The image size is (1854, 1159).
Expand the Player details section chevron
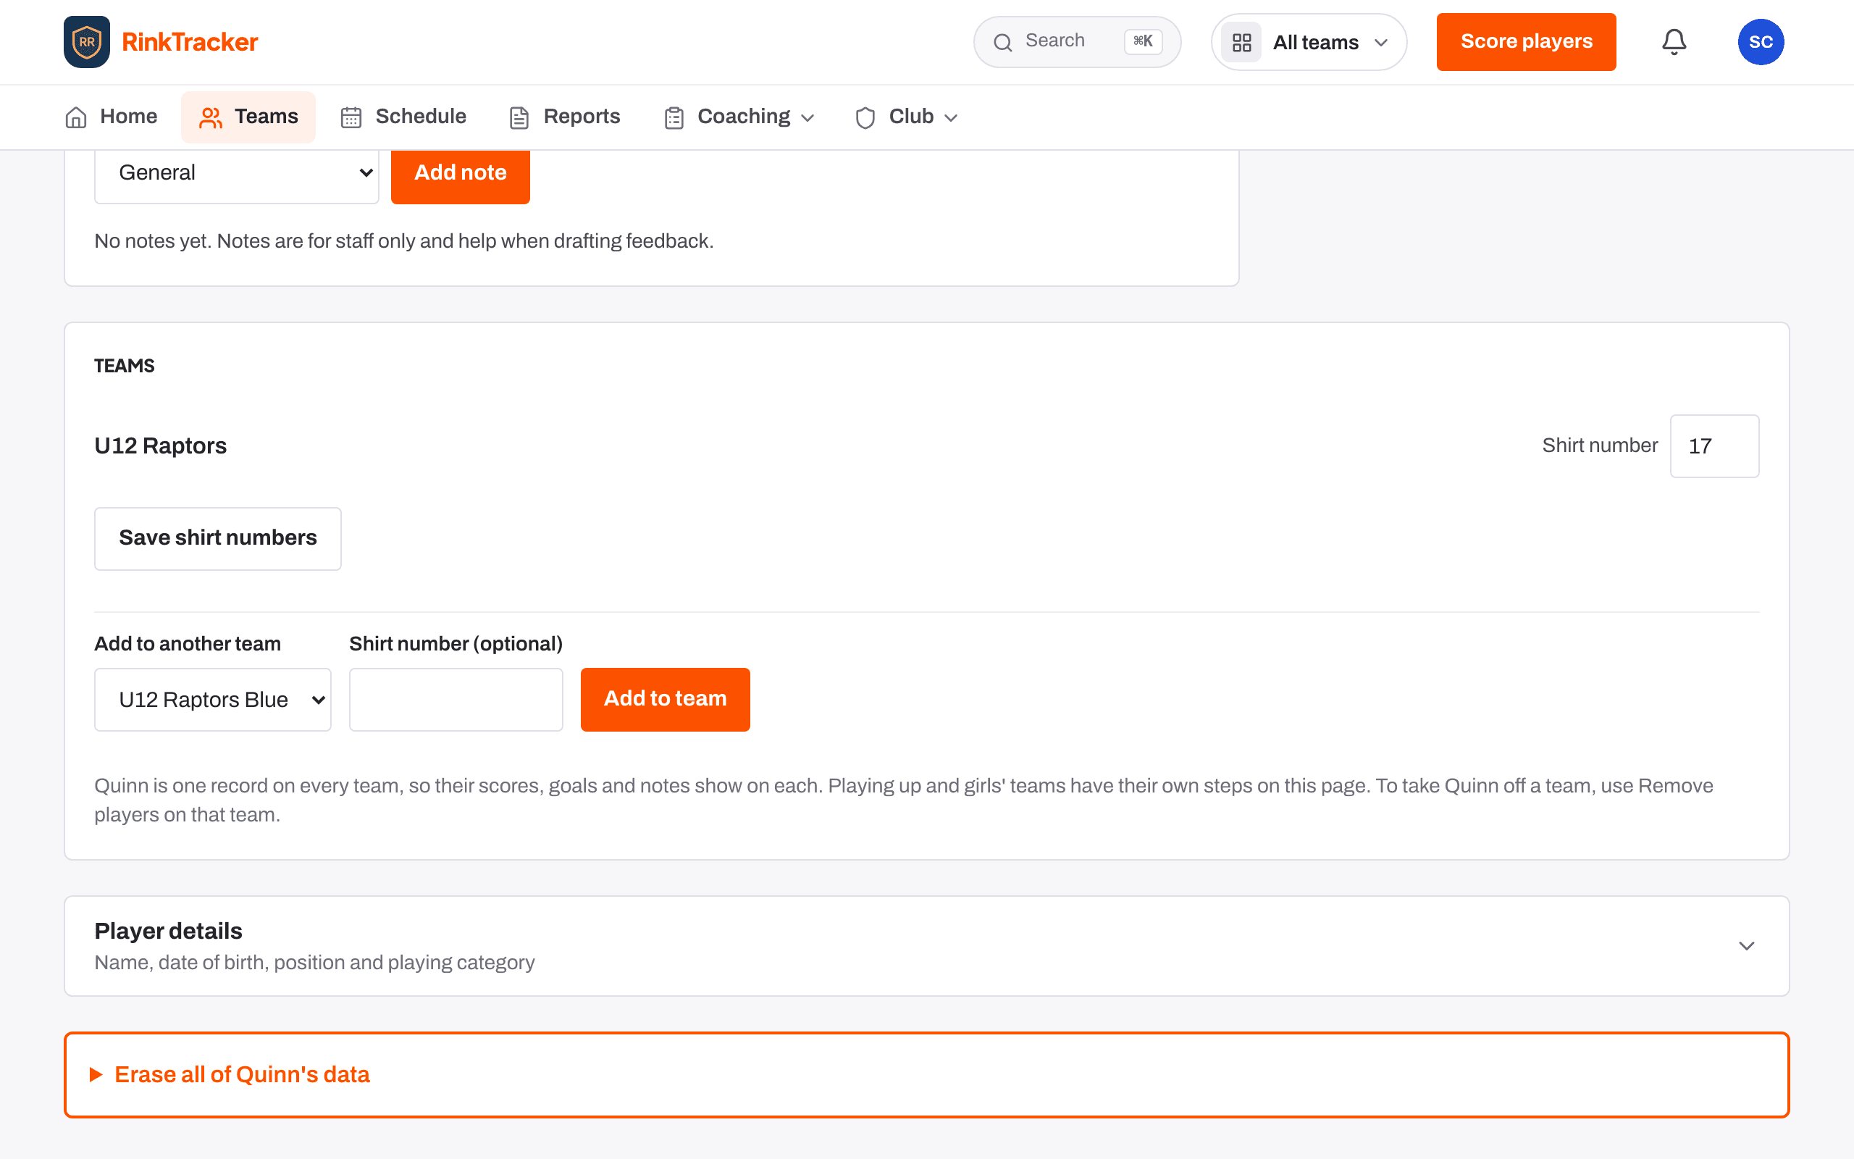point(1747,946)
